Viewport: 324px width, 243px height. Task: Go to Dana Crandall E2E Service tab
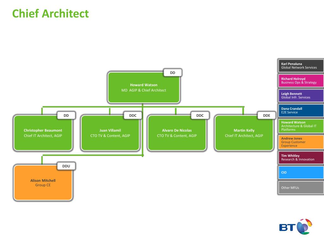tap(301, 110)
